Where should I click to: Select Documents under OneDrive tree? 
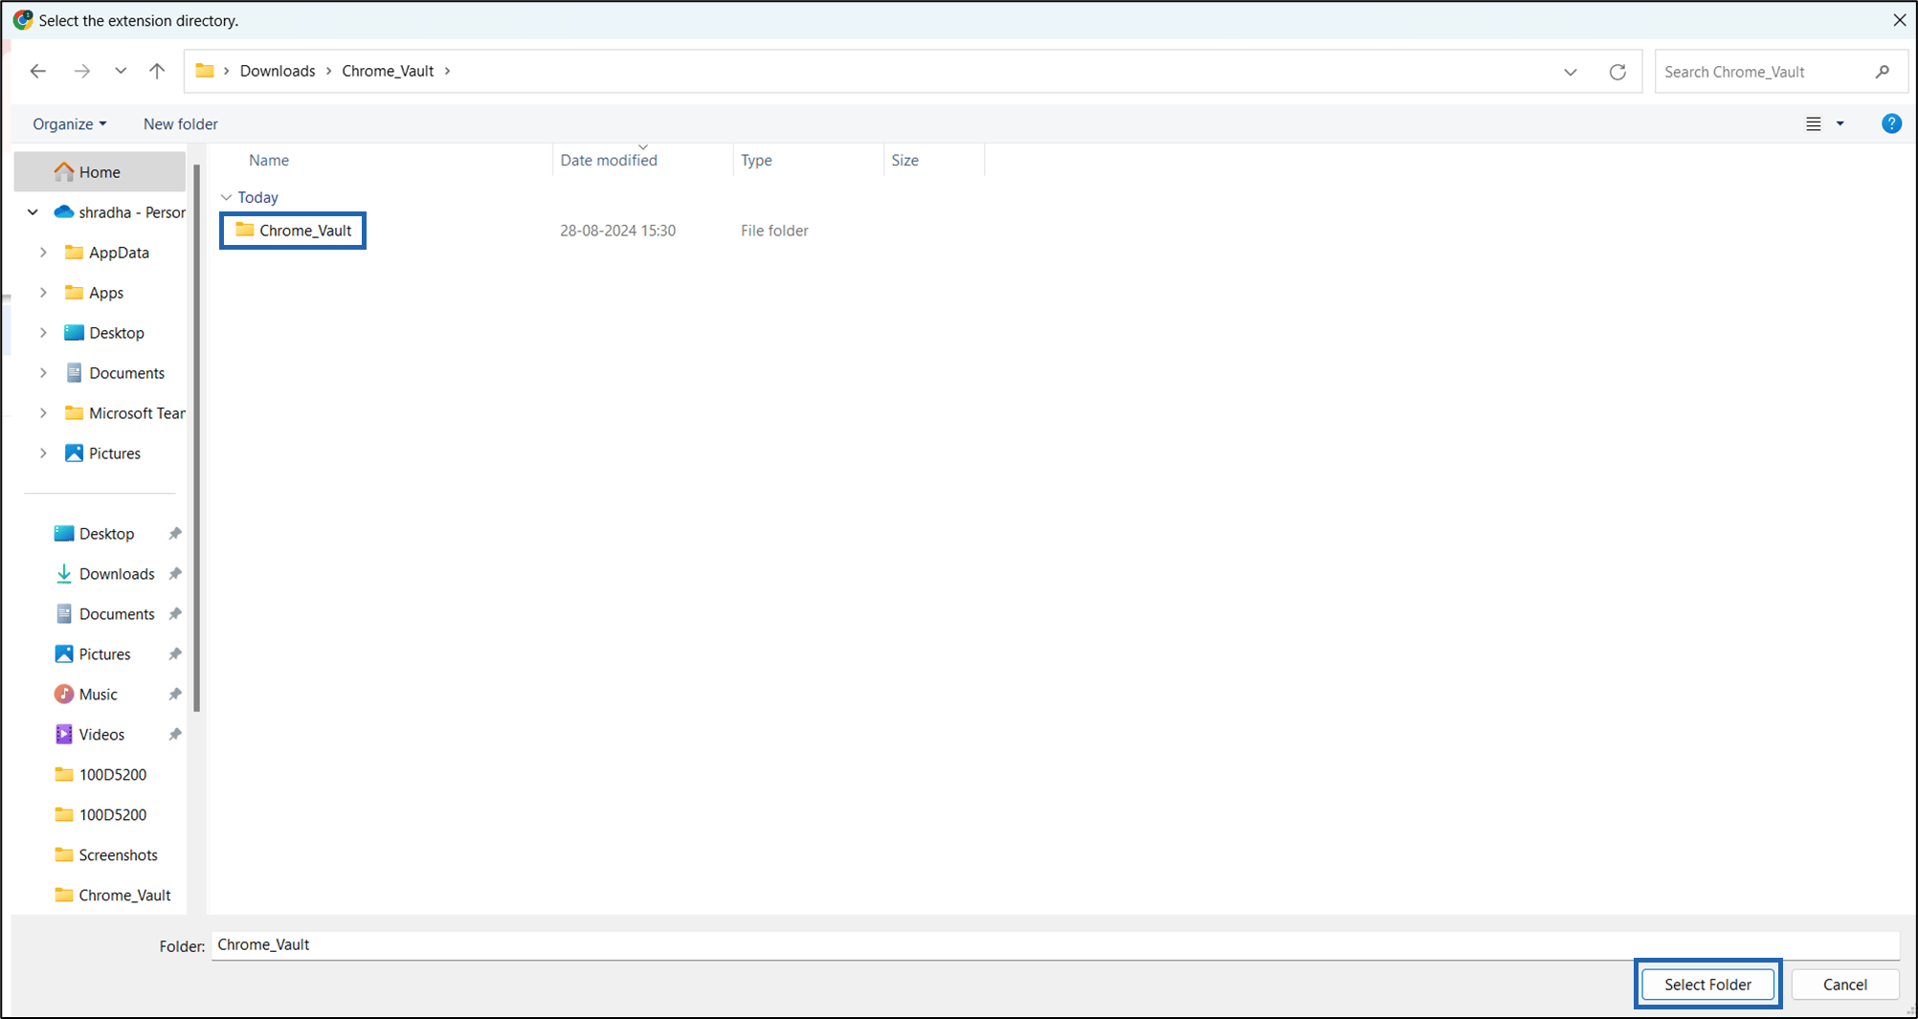(115, 373)
